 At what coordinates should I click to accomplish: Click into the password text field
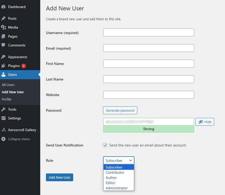point(149,122)
